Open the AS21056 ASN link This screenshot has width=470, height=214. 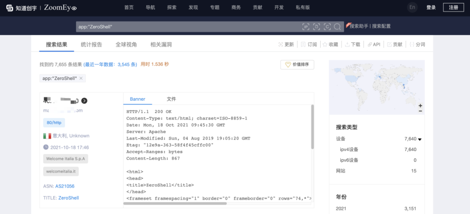(x=65, y=186)
